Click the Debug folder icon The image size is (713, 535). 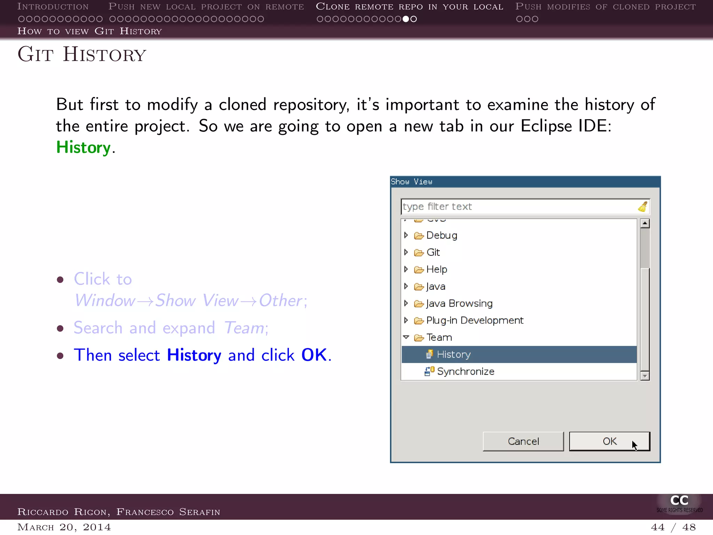point(419,236)
